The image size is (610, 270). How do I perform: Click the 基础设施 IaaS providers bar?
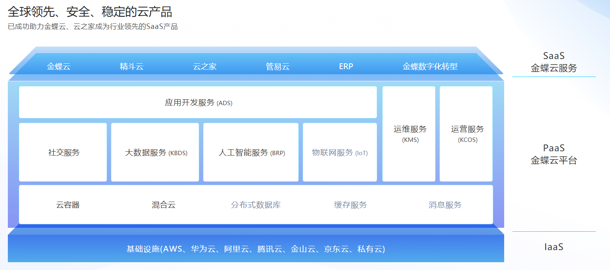[256, 249]
